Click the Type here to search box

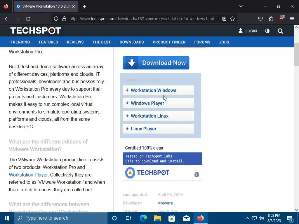[61, 218]
